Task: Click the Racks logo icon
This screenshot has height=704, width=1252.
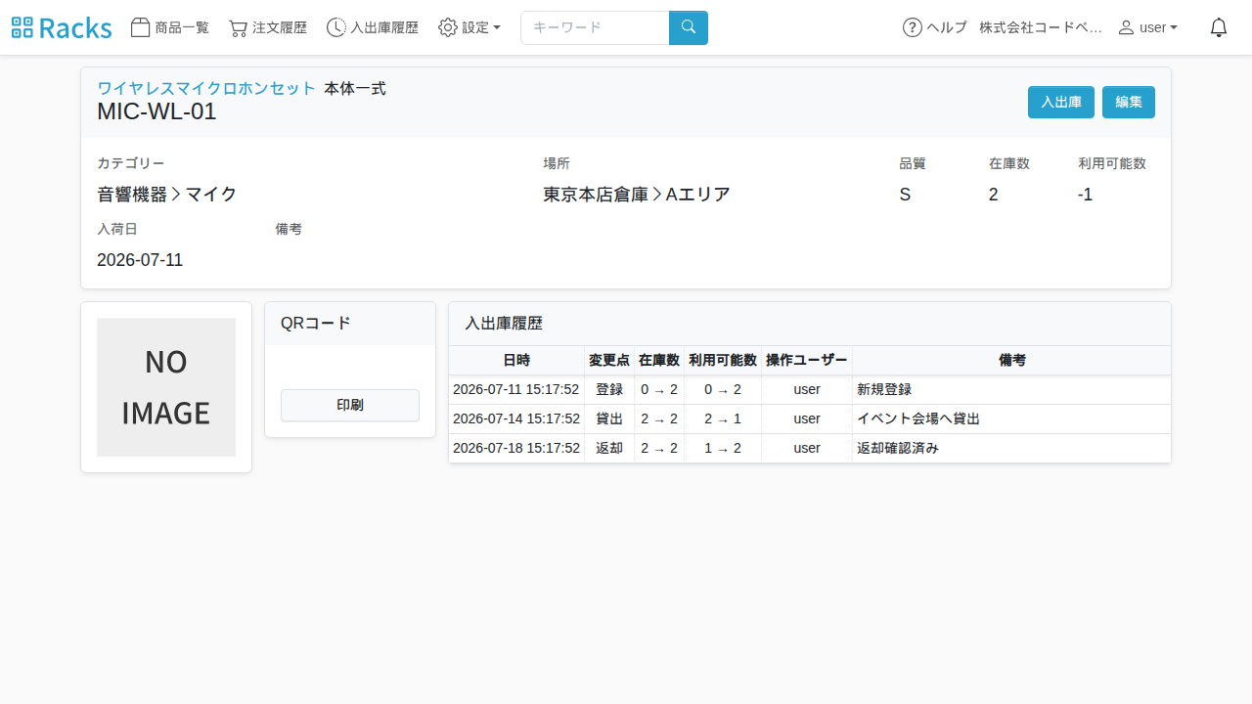Action: (x=22, y=27)
